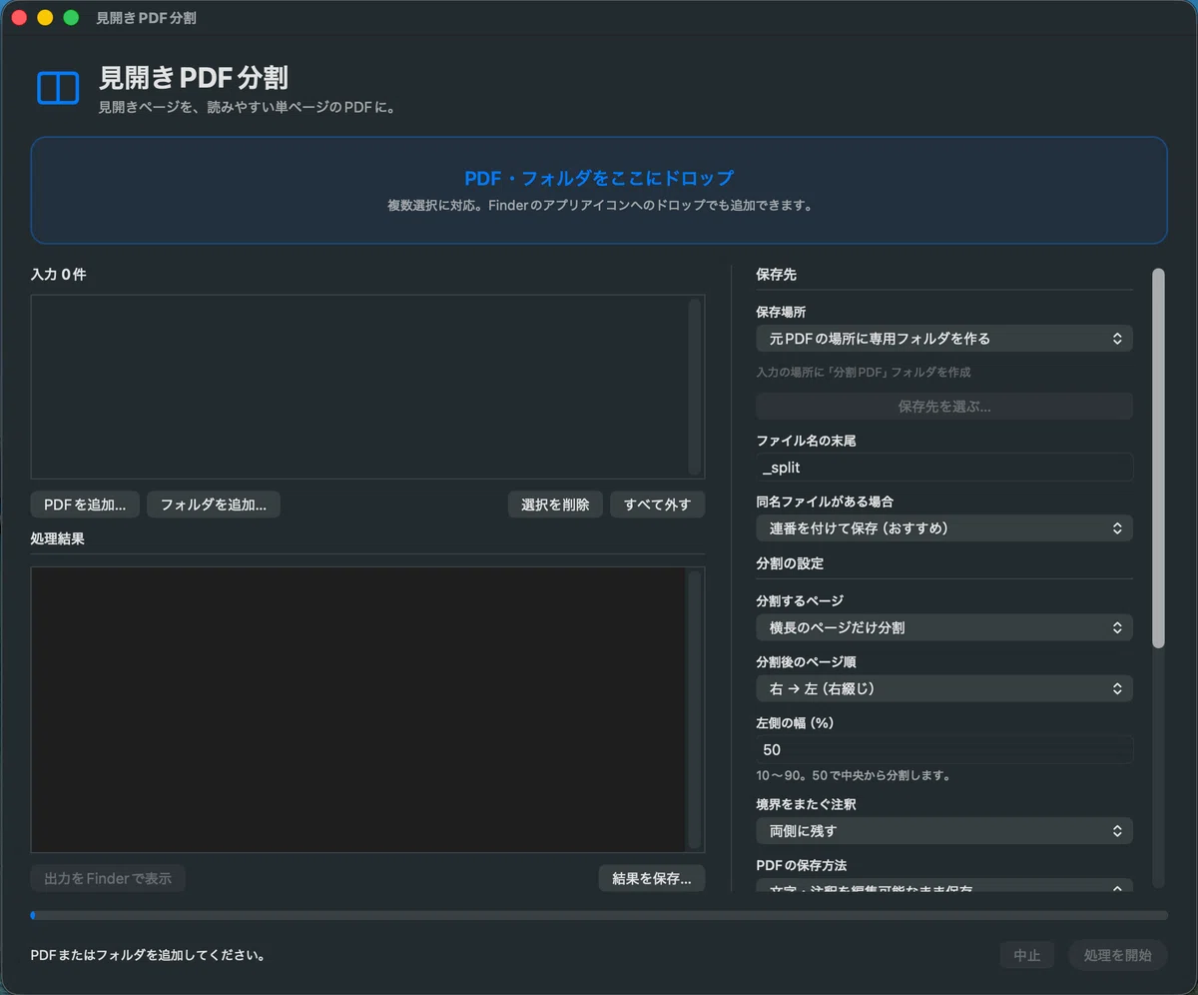Click the 左側の幅 (%) input field
Viewport: 1198px width, 995px height.
tap(944, 750)
